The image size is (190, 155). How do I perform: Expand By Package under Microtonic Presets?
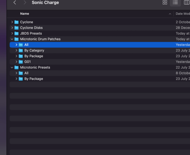coord(16,79)
